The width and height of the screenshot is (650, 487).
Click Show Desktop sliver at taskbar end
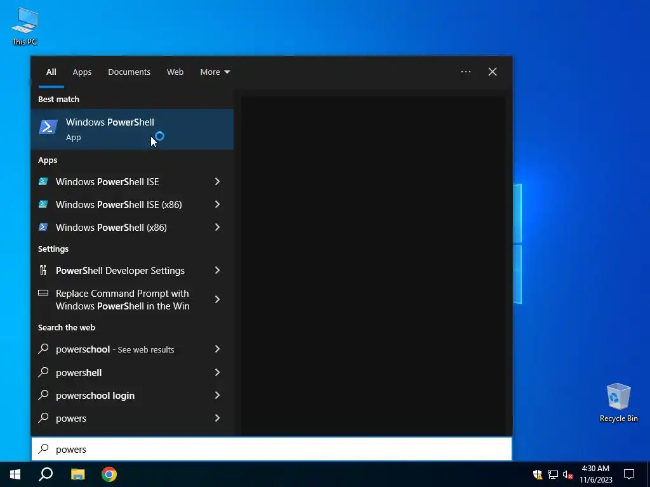click(648, 474)
